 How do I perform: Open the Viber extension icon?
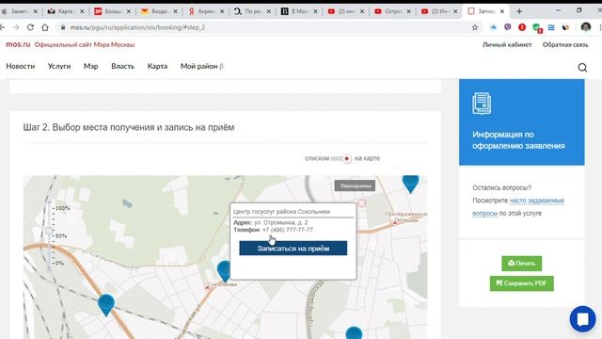(x=508, y=27)
